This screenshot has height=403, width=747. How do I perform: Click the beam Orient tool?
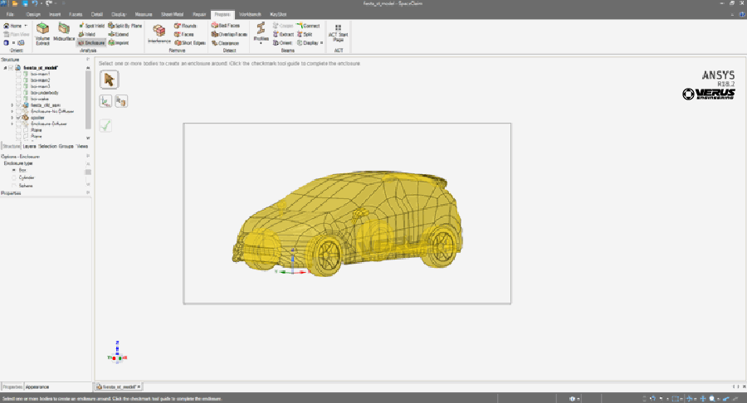point(282,43)
